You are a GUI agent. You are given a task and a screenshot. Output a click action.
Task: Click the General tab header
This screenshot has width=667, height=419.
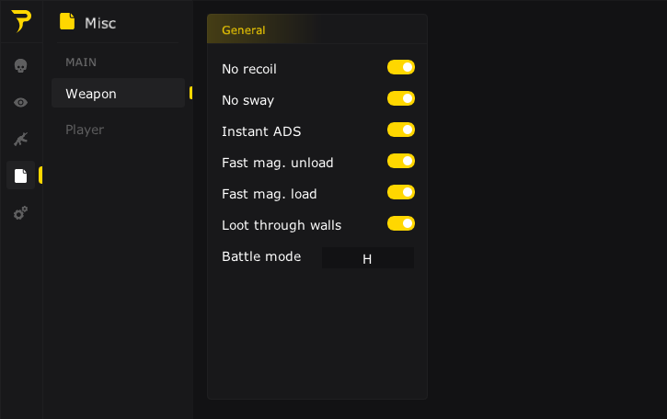(244, 30)
